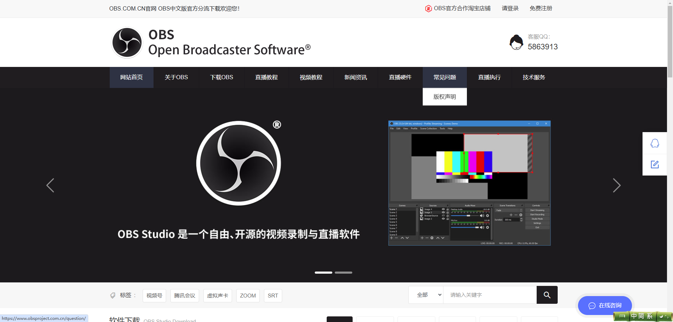Screen dimensions: 673x322
Task: Go to previous banner slide arrow
Action: 50,185
